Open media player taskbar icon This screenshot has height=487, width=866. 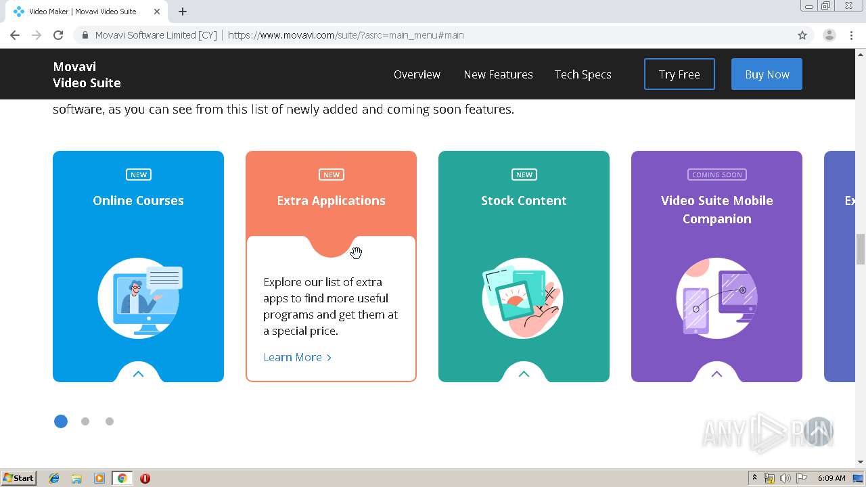point(99,478)
